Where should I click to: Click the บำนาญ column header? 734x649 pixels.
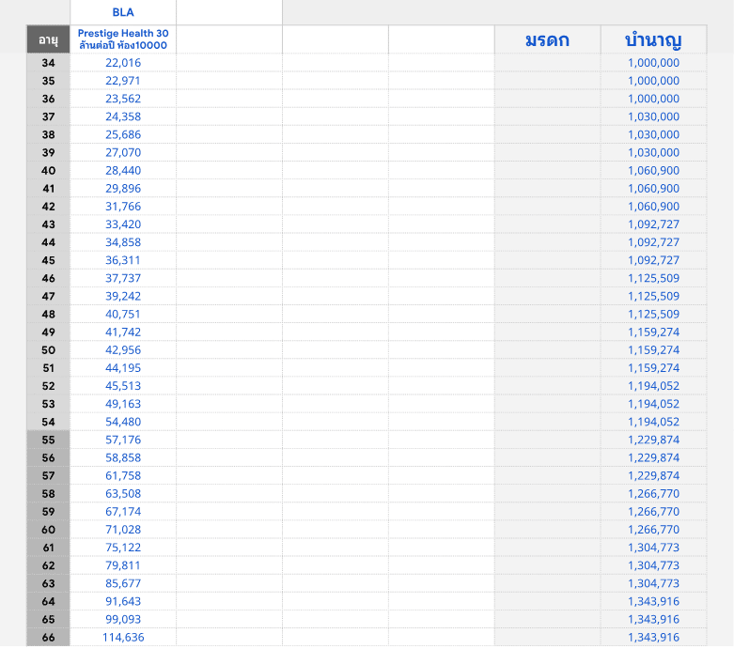(x=653, y=39)
